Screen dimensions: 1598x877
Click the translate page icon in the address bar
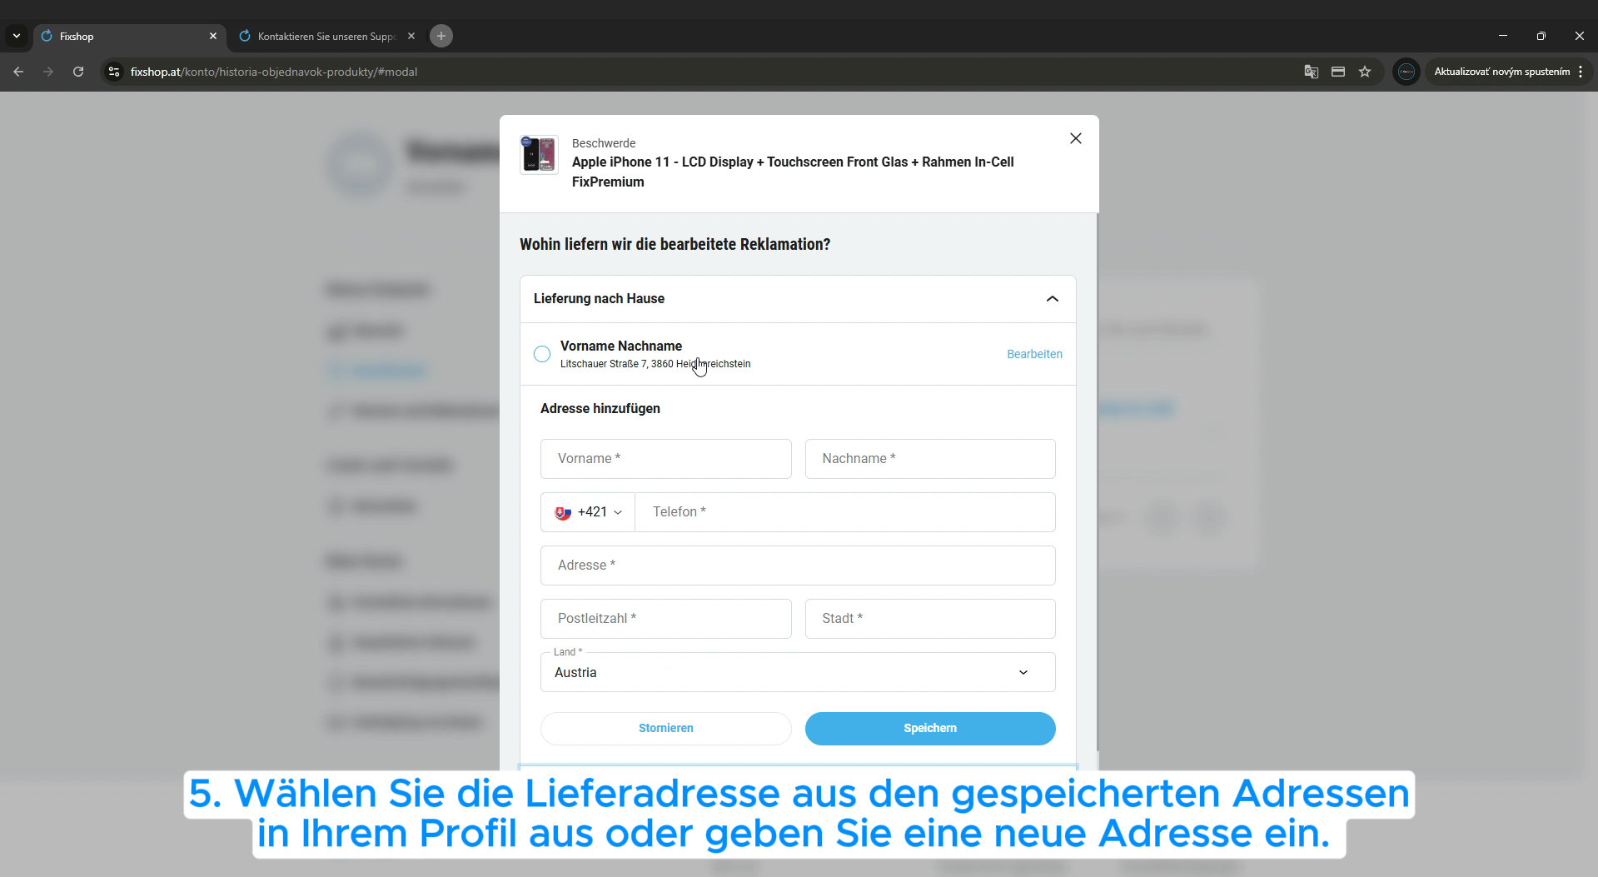[x=1311, y=72]
